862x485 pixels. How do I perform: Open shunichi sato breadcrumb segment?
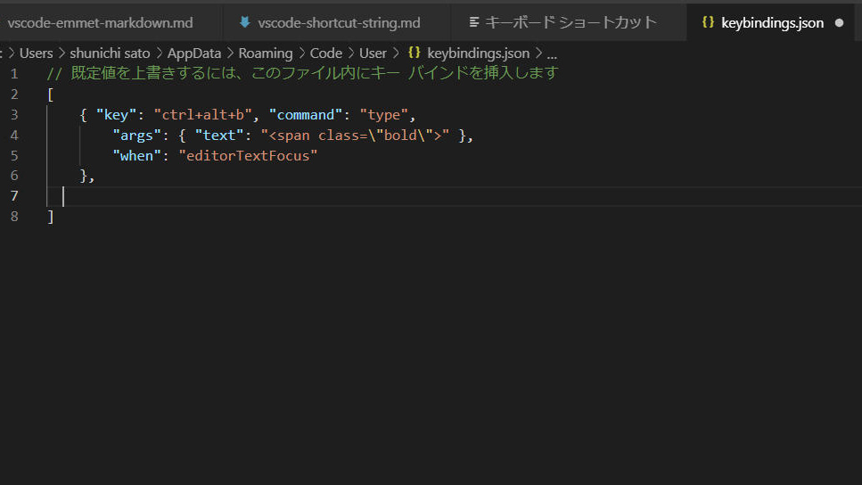[x=110, y=53]
